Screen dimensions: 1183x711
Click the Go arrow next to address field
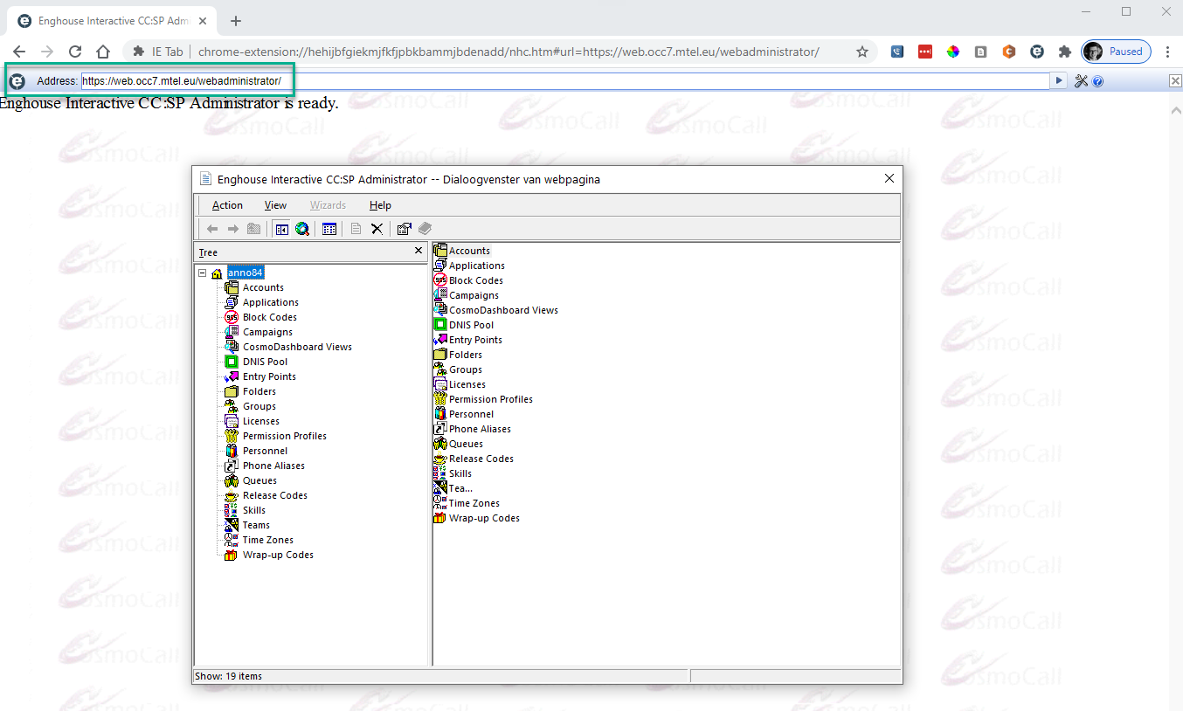(1059, 81)
